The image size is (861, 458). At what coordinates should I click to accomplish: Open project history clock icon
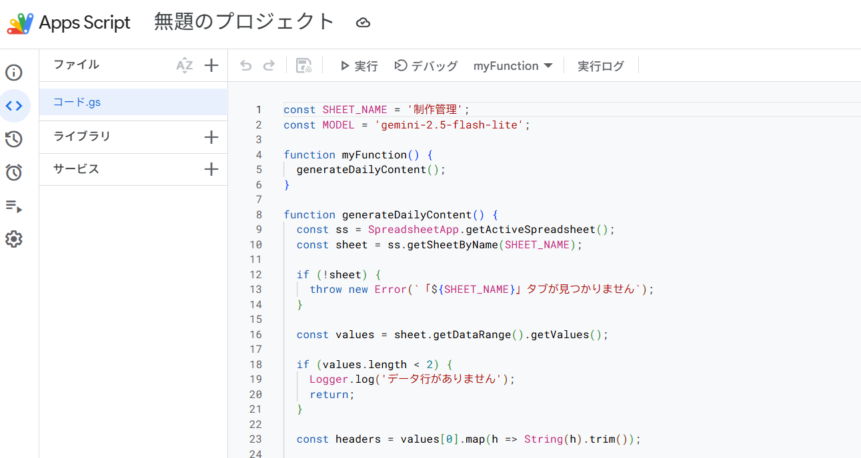[14, 139]
